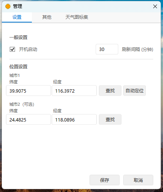Click the 位置设置 section heading

[x=18, y=67]
